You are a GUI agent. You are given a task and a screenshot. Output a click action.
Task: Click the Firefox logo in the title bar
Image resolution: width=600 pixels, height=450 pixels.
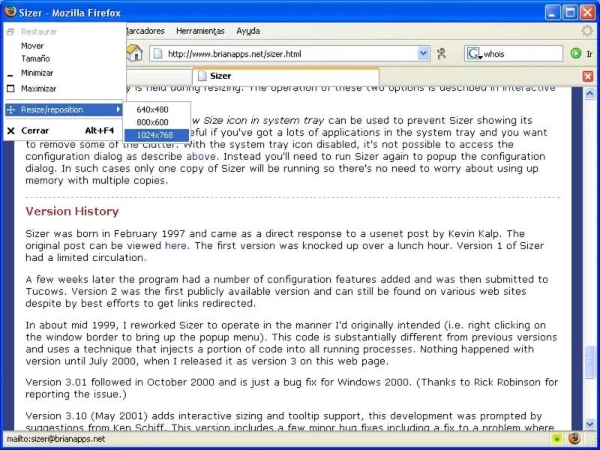coord(10,12)
